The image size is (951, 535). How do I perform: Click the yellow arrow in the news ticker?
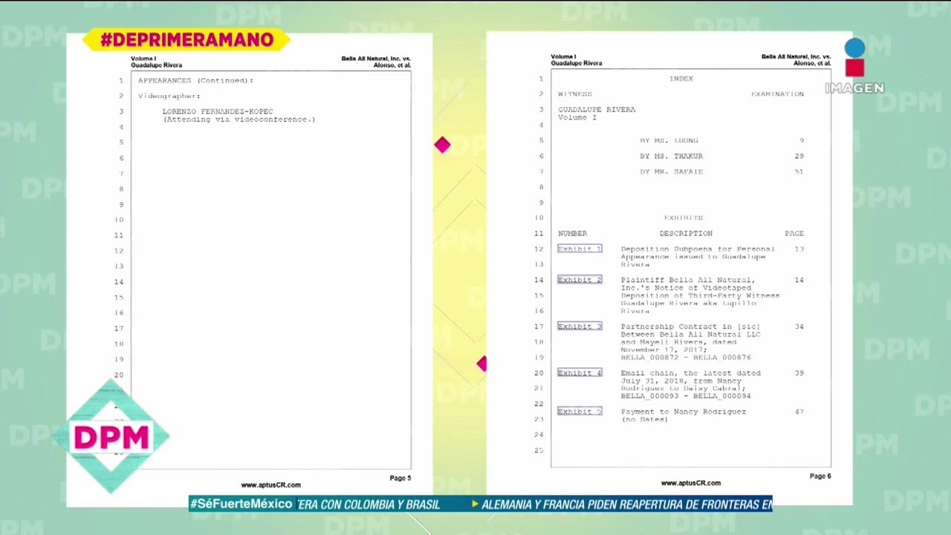point(474,505)
